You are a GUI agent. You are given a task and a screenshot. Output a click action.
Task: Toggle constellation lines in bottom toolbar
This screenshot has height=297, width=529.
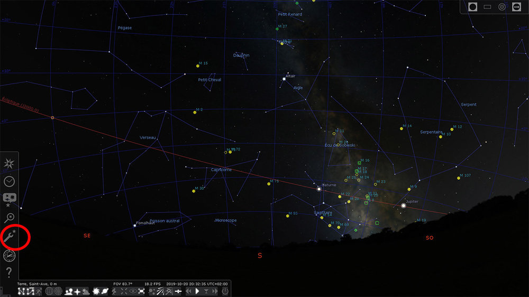[x=21, y=291]
